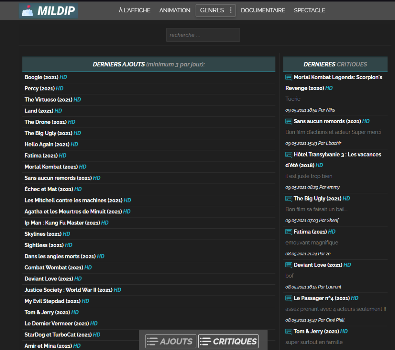
Task: Open Tom & Jerry in additions list
Action: [x=51, y=312]
